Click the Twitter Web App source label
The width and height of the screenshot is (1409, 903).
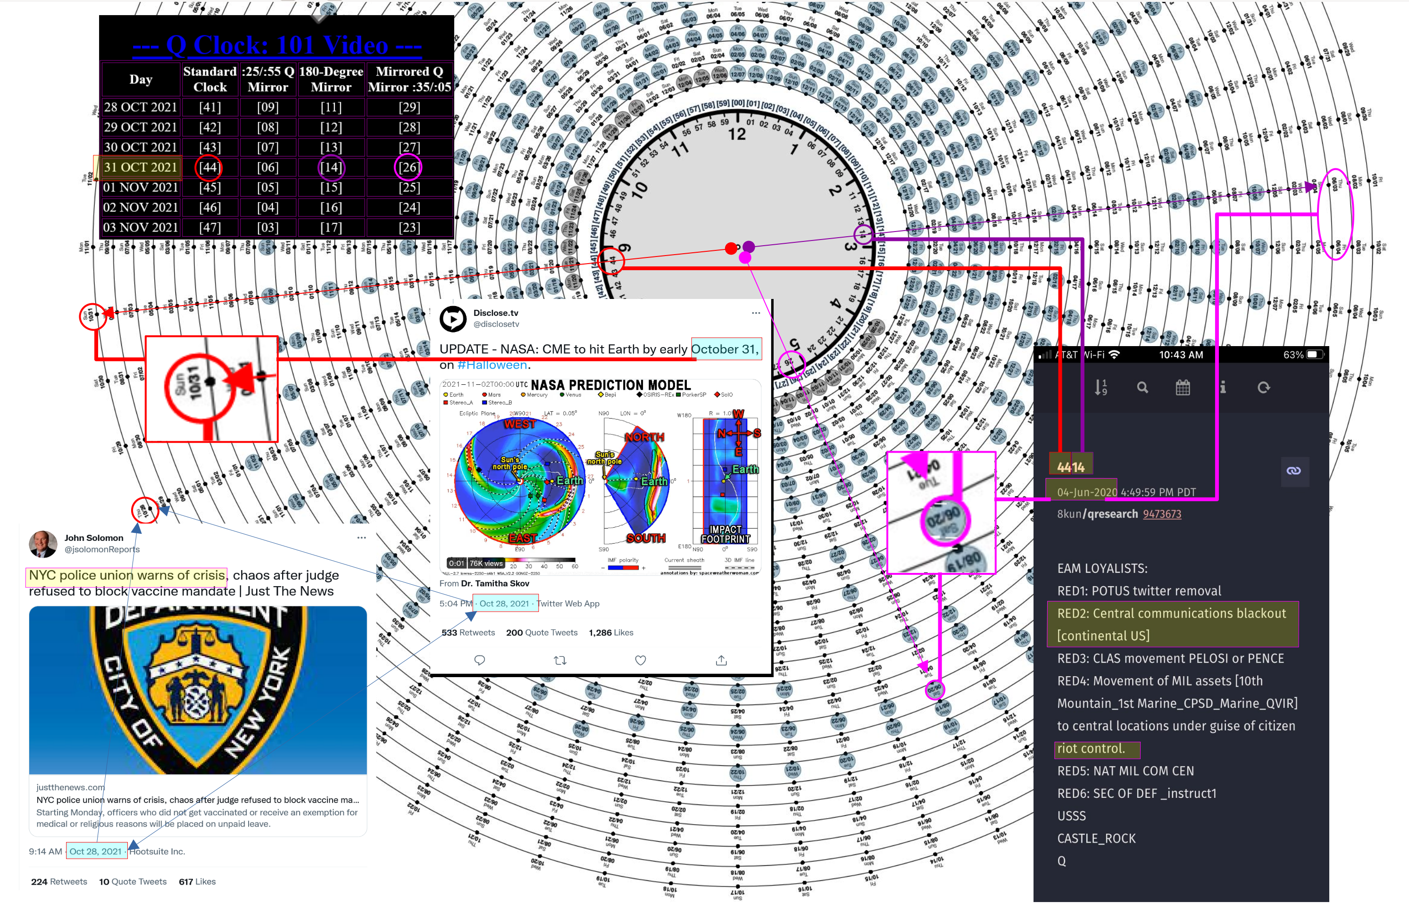click(x=568, y=604)
